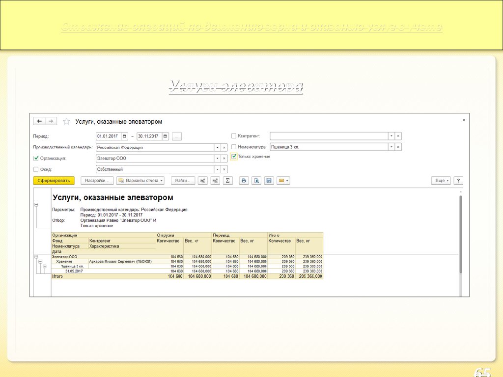Enable the Фонд filter checkbox
Viewport: 503px width, 377px height.
click(36, 169)
